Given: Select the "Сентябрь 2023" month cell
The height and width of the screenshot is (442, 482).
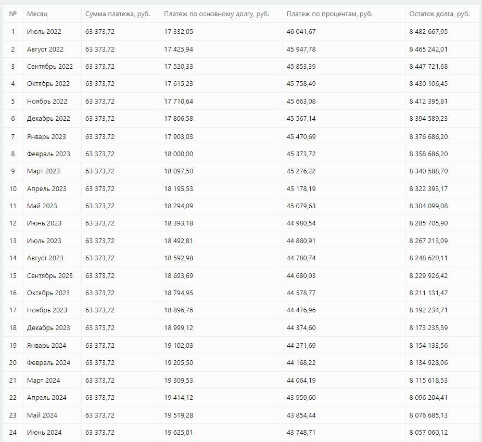Looking at the screenshot, I should tap(50, 276).
